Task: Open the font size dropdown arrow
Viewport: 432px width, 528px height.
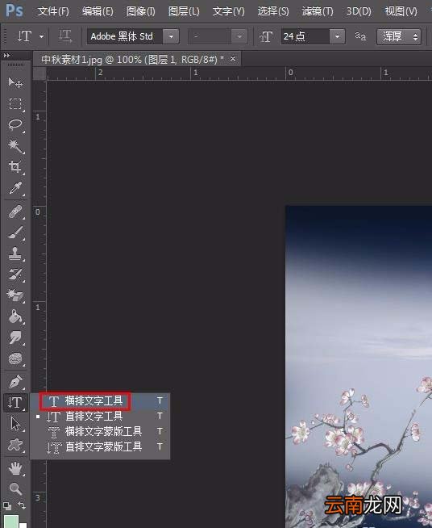Action: [x=337, y=36]
